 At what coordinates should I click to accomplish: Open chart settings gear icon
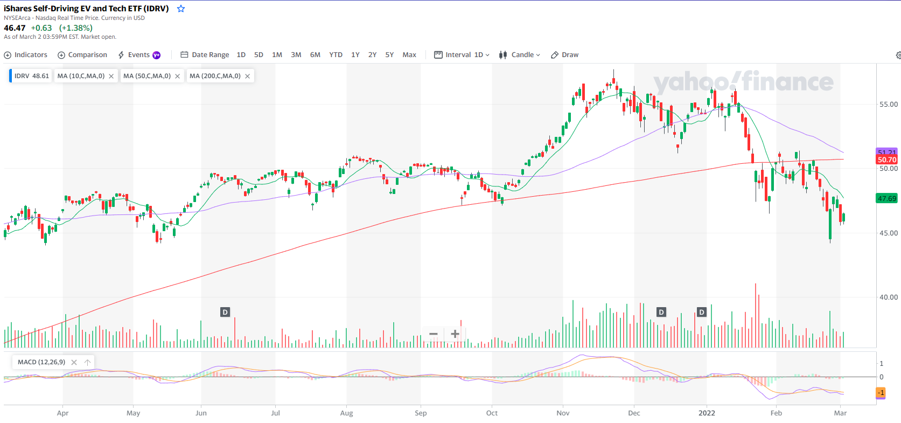(898, 55)
